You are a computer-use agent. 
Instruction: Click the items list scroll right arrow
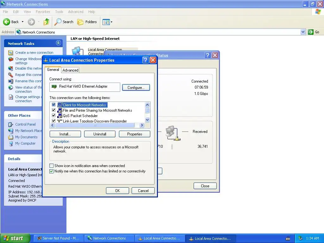click(142, 125)
